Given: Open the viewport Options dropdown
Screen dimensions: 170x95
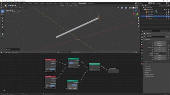Looking at the screenshot, I should (x=137, y=6).
